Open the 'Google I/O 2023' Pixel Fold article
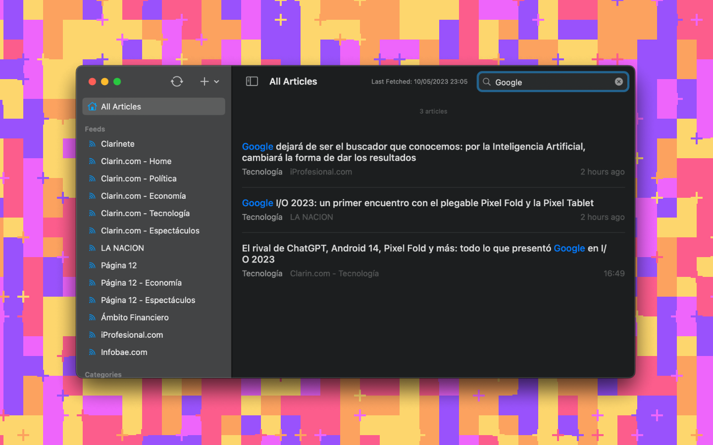713x445 pixels. [x=417, y=203]
